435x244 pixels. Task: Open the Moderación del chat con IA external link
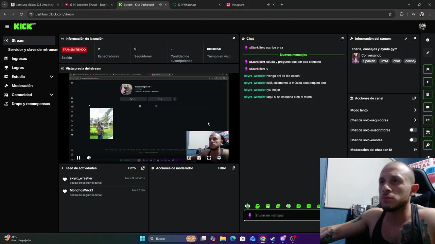(x=415, y=150)
